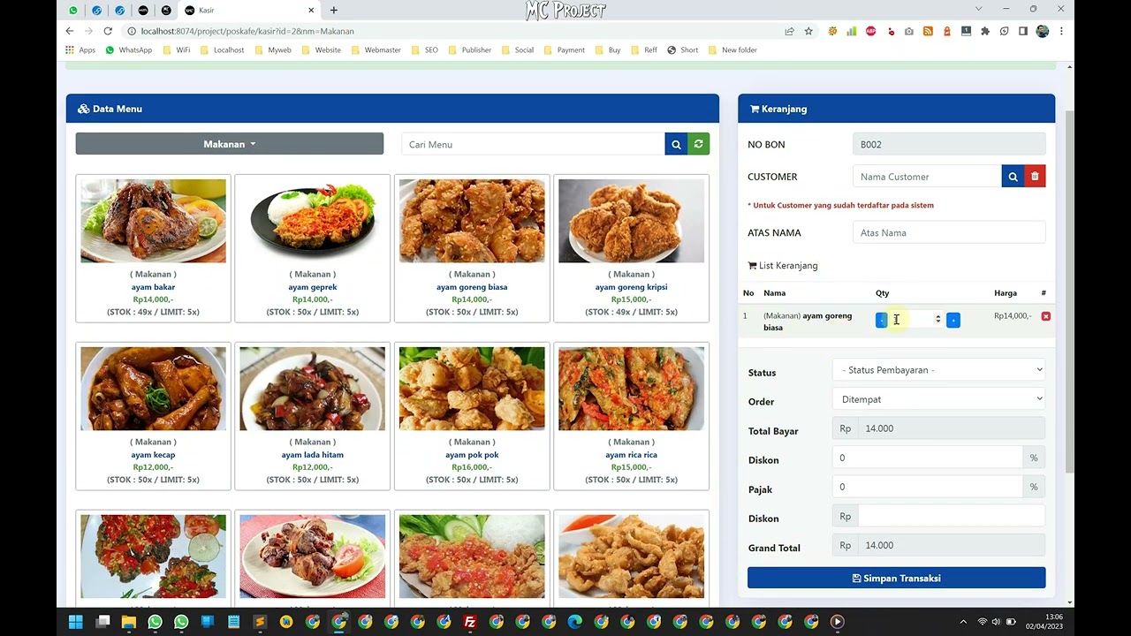
Task: Open the Windows Start menu
Action: click(x=76, y=622)
